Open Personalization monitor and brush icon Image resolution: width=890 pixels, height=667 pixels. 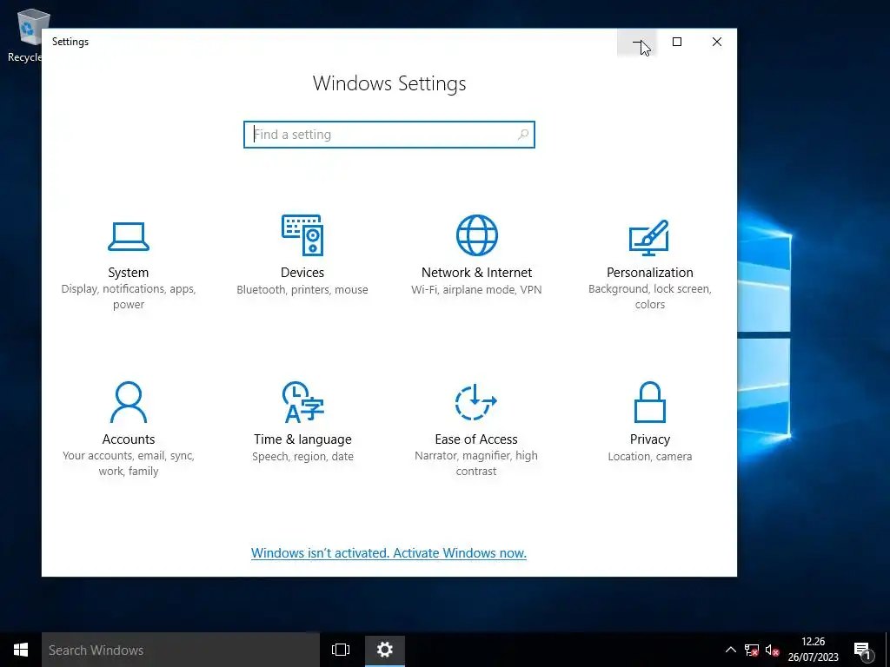point(649,237)
